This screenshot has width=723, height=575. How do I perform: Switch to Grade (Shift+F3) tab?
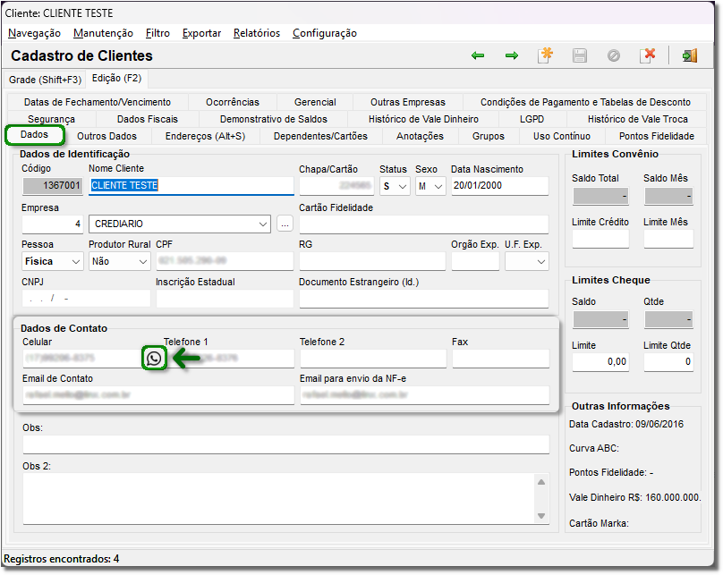pos(45,80)
